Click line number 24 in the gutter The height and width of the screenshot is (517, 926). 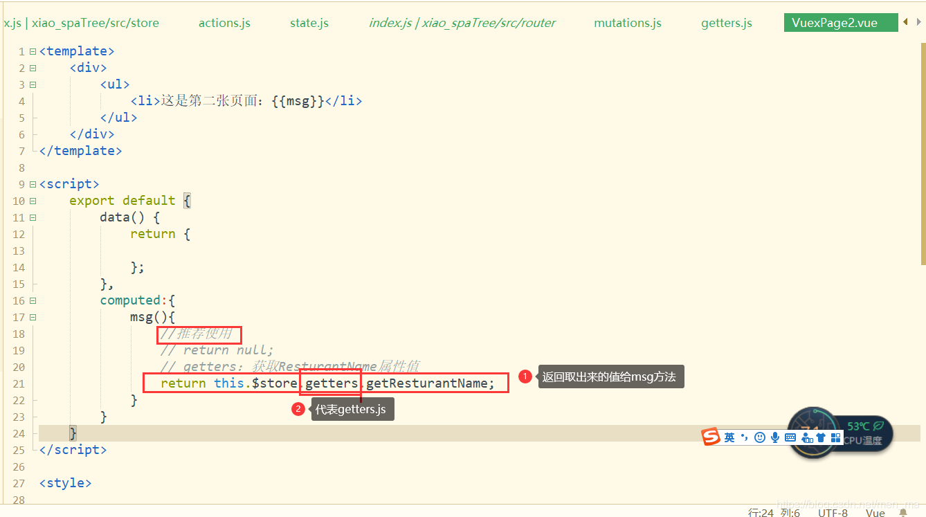point(18,433)
